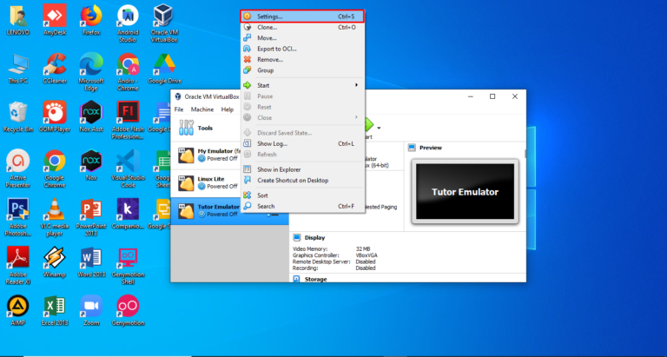Viewport: 667px width, 357px height.
Task: Open the PowerPoint 2013 desktop icon
Action: (x=91, y=217)
